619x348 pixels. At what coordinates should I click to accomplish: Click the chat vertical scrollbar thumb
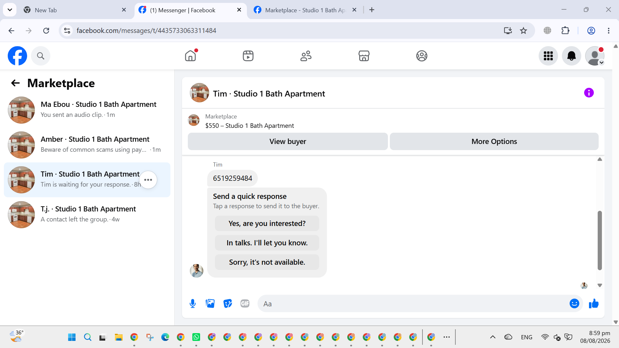pyautogui.click(x=600, y=241)
